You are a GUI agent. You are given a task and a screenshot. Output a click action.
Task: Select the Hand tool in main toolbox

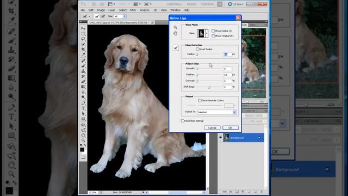point(83,135)
